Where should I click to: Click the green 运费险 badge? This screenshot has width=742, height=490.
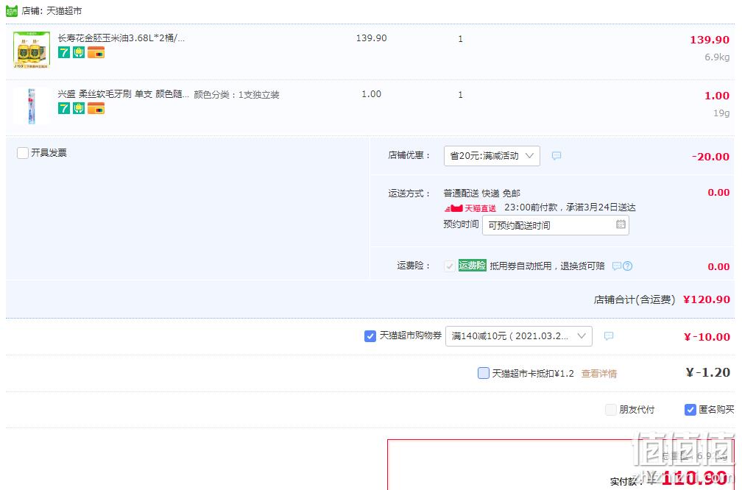pos(473,266)
